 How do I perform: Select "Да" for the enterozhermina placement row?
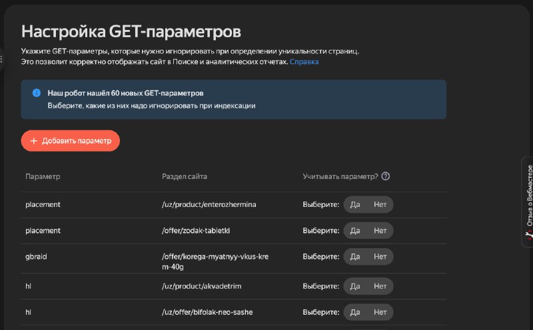355,204
